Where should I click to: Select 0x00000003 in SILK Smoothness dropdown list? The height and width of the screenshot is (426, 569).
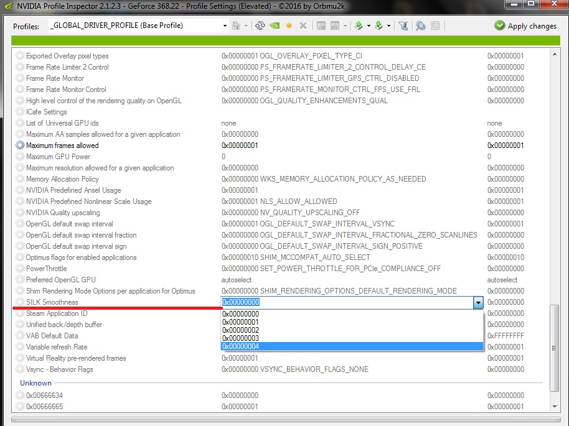(x=352, y=338)
